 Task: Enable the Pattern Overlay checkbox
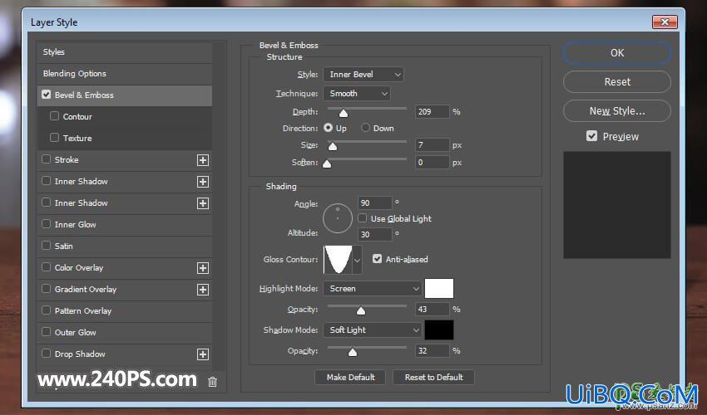46,310
